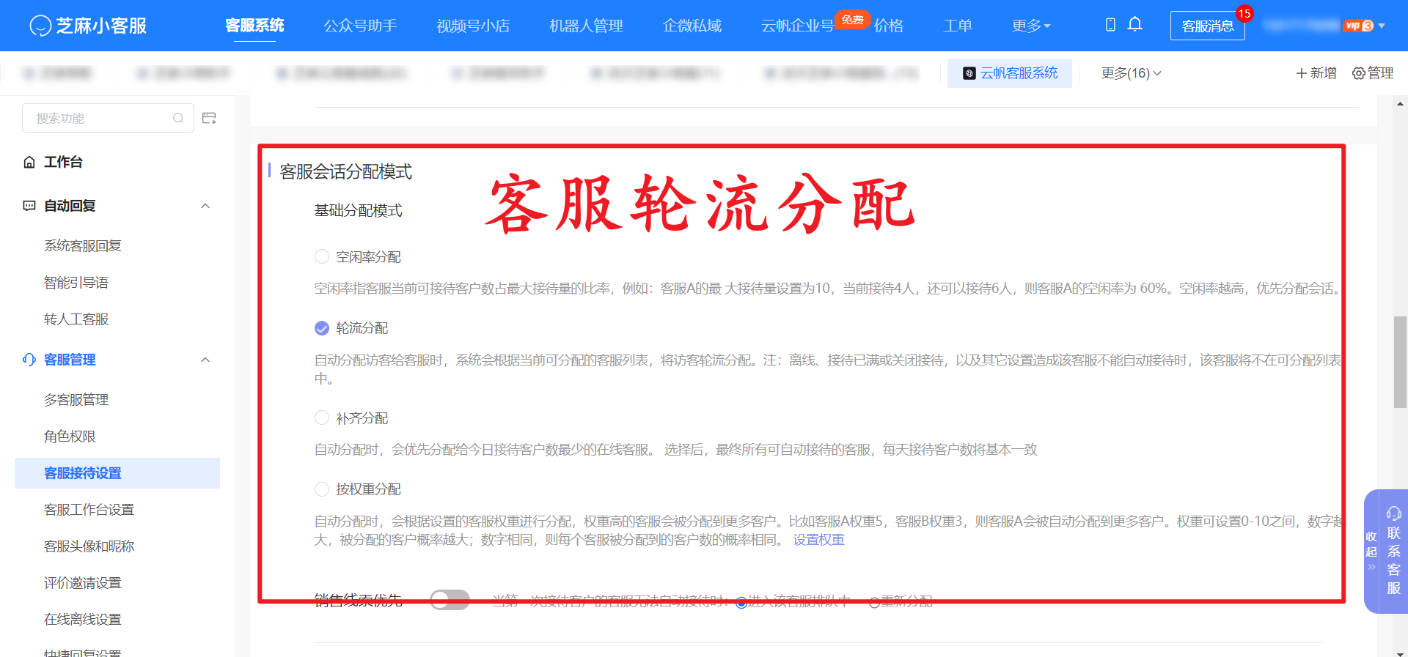Open 公众号助手 menu
This screenshot has height=657, width=1408.
360,26
